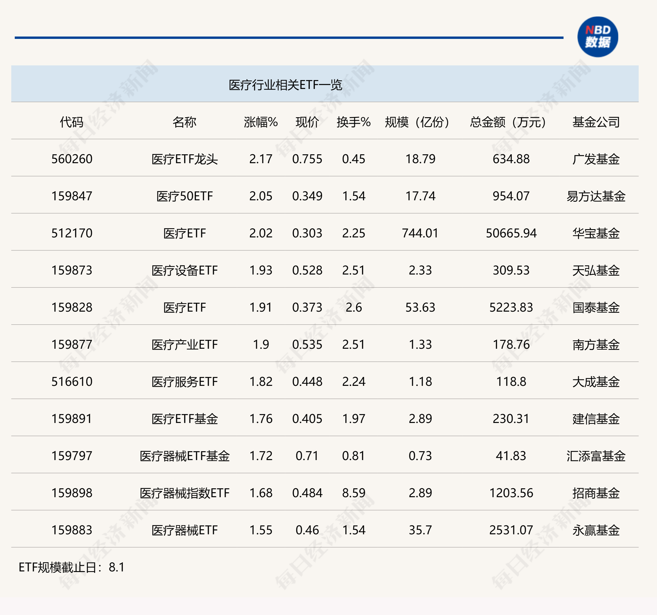The height and width of the screenshot is (615, 657).
Task: Select code 159891
Action: (x=72, y=419)
